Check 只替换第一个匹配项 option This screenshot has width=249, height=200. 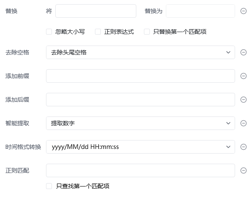click(x=147, y=32)
